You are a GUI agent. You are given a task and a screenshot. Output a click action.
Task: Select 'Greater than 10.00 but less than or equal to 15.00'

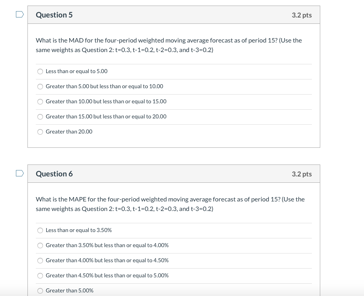[x=40, y=102]
